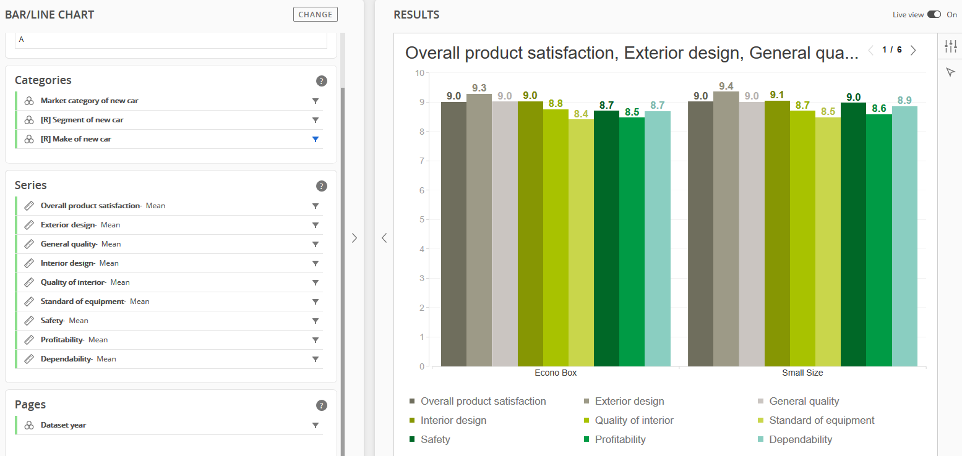Open the blue filter for Make of new car

point(316,139)
